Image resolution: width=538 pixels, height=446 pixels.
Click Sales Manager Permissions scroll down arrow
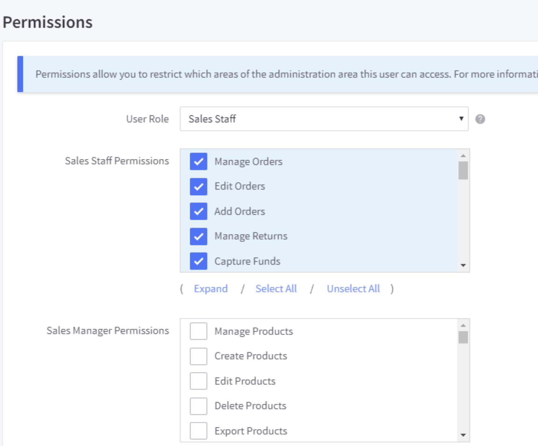463,435
